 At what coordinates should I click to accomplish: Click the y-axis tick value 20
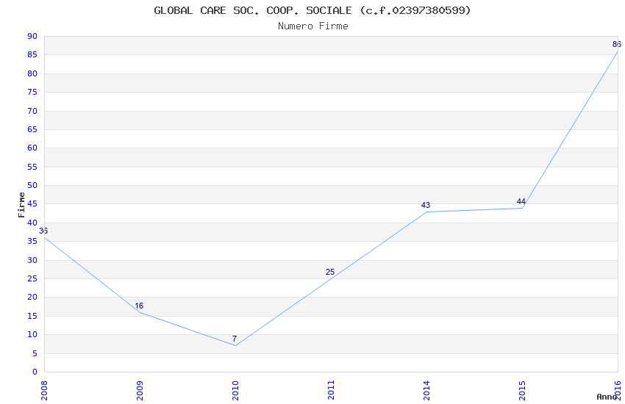pos(32,297)
